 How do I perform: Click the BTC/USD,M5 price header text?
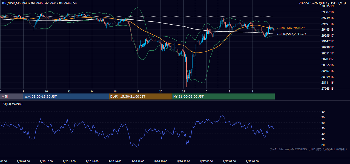pyautogui.click(x=39, y=3)
